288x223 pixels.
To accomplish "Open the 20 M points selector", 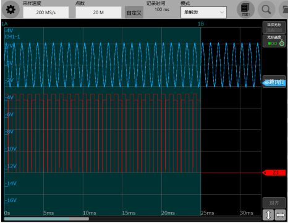I will coord(98,12).
